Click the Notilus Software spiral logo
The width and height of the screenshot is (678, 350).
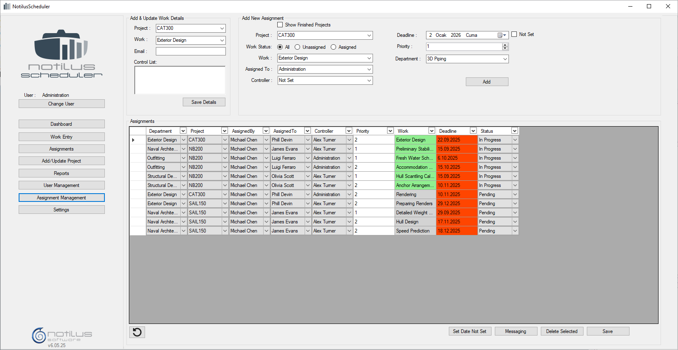tap(39, 335)
